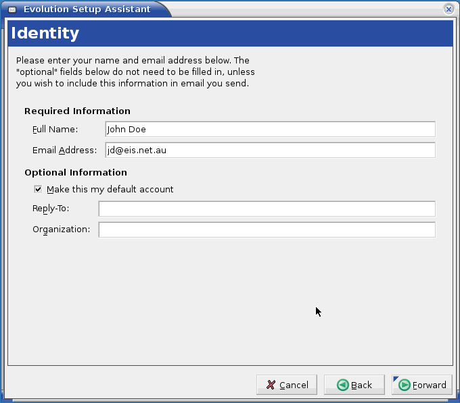Click the 'Organization:' field label
Screen dimensions: 460x403
[x=61, y=230]
